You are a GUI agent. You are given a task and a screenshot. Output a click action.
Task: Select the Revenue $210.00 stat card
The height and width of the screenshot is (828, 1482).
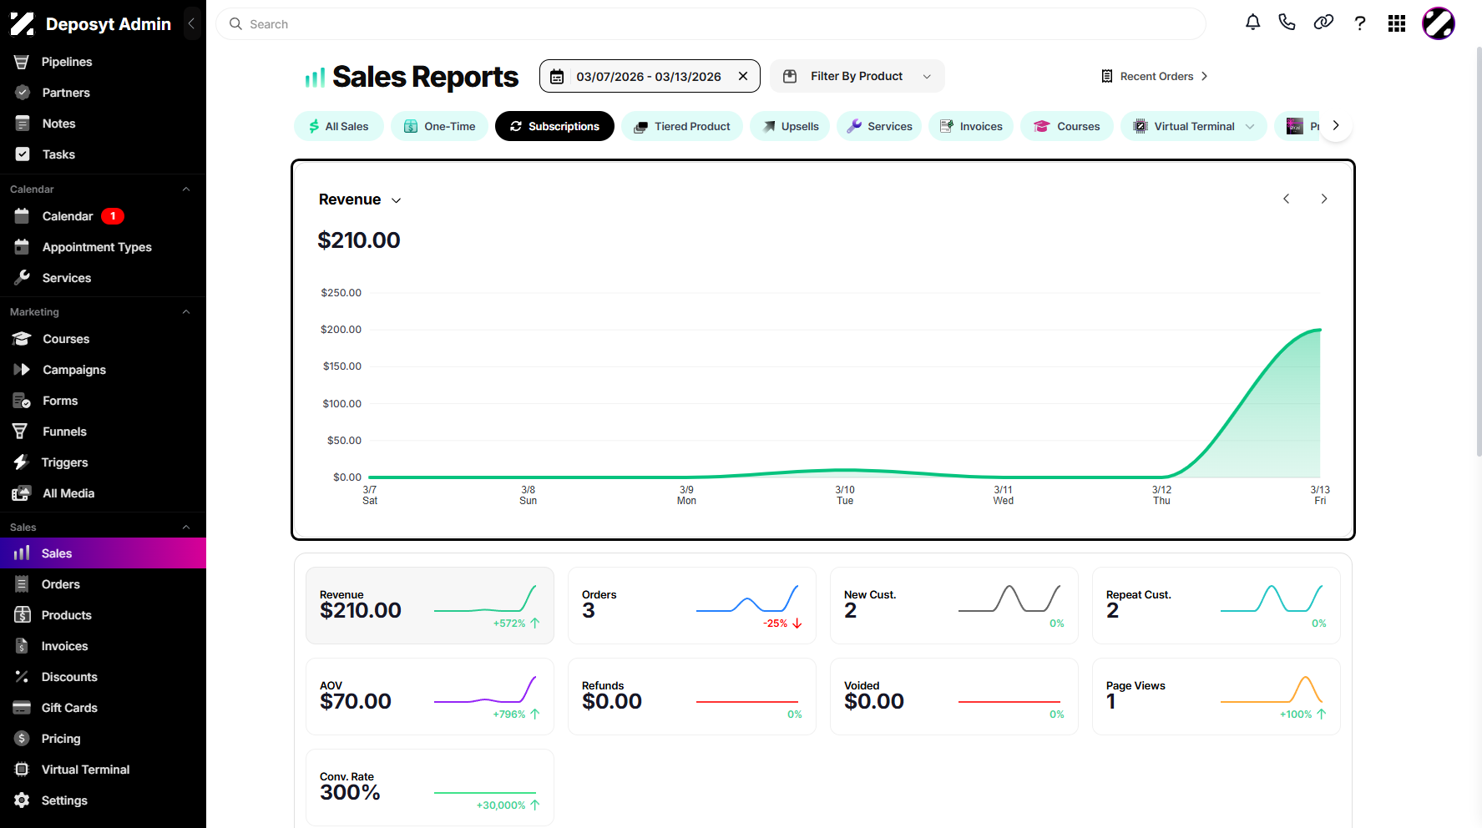pos(430,605)
